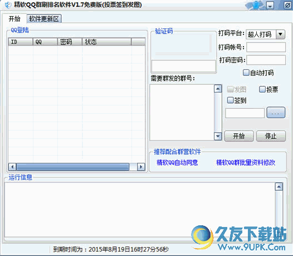Click the 打码帐号 input field
Viewport: 293px width, 256px height.
(266, 47)
